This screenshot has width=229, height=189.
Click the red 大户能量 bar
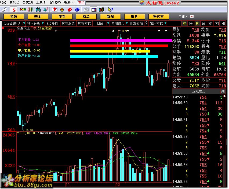pyautogui.click(x=119, y=46)
